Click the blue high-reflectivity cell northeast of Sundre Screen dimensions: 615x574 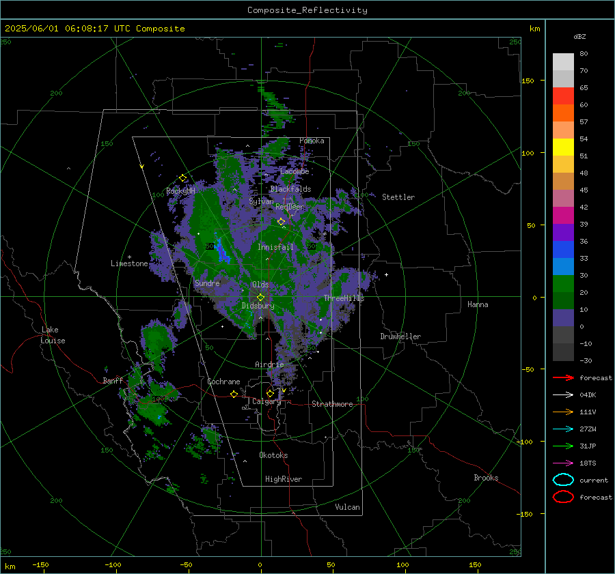(x=222, y=250)
